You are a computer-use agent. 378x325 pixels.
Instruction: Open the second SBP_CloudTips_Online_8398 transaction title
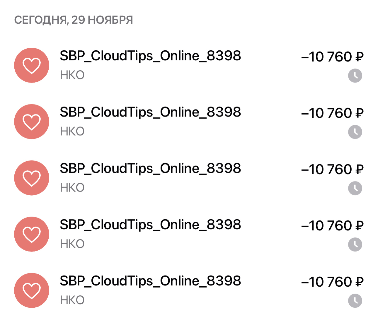pyautogui.click(x=150, y=112)
